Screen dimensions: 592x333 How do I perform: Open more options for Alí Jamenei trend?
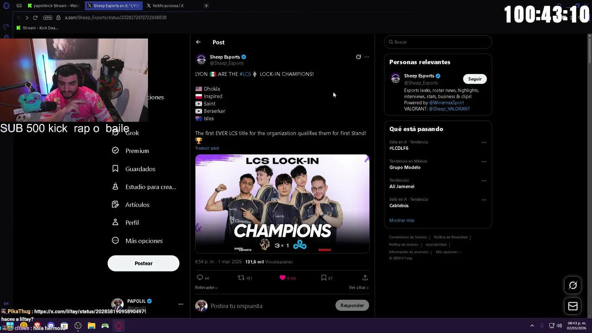(484, 181)
